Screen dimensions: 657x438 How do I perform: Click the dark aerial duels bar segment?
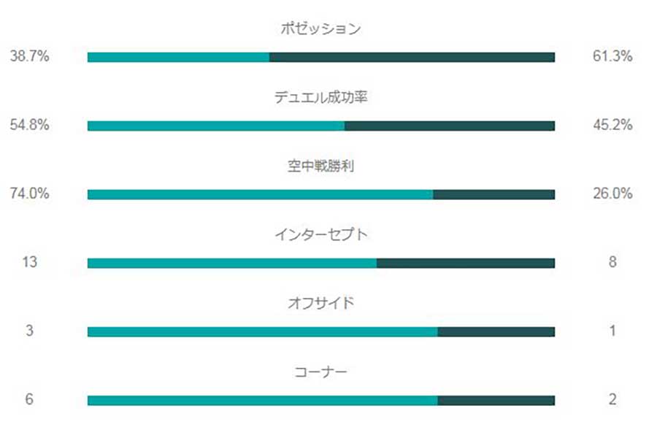(x=493, y=195)
